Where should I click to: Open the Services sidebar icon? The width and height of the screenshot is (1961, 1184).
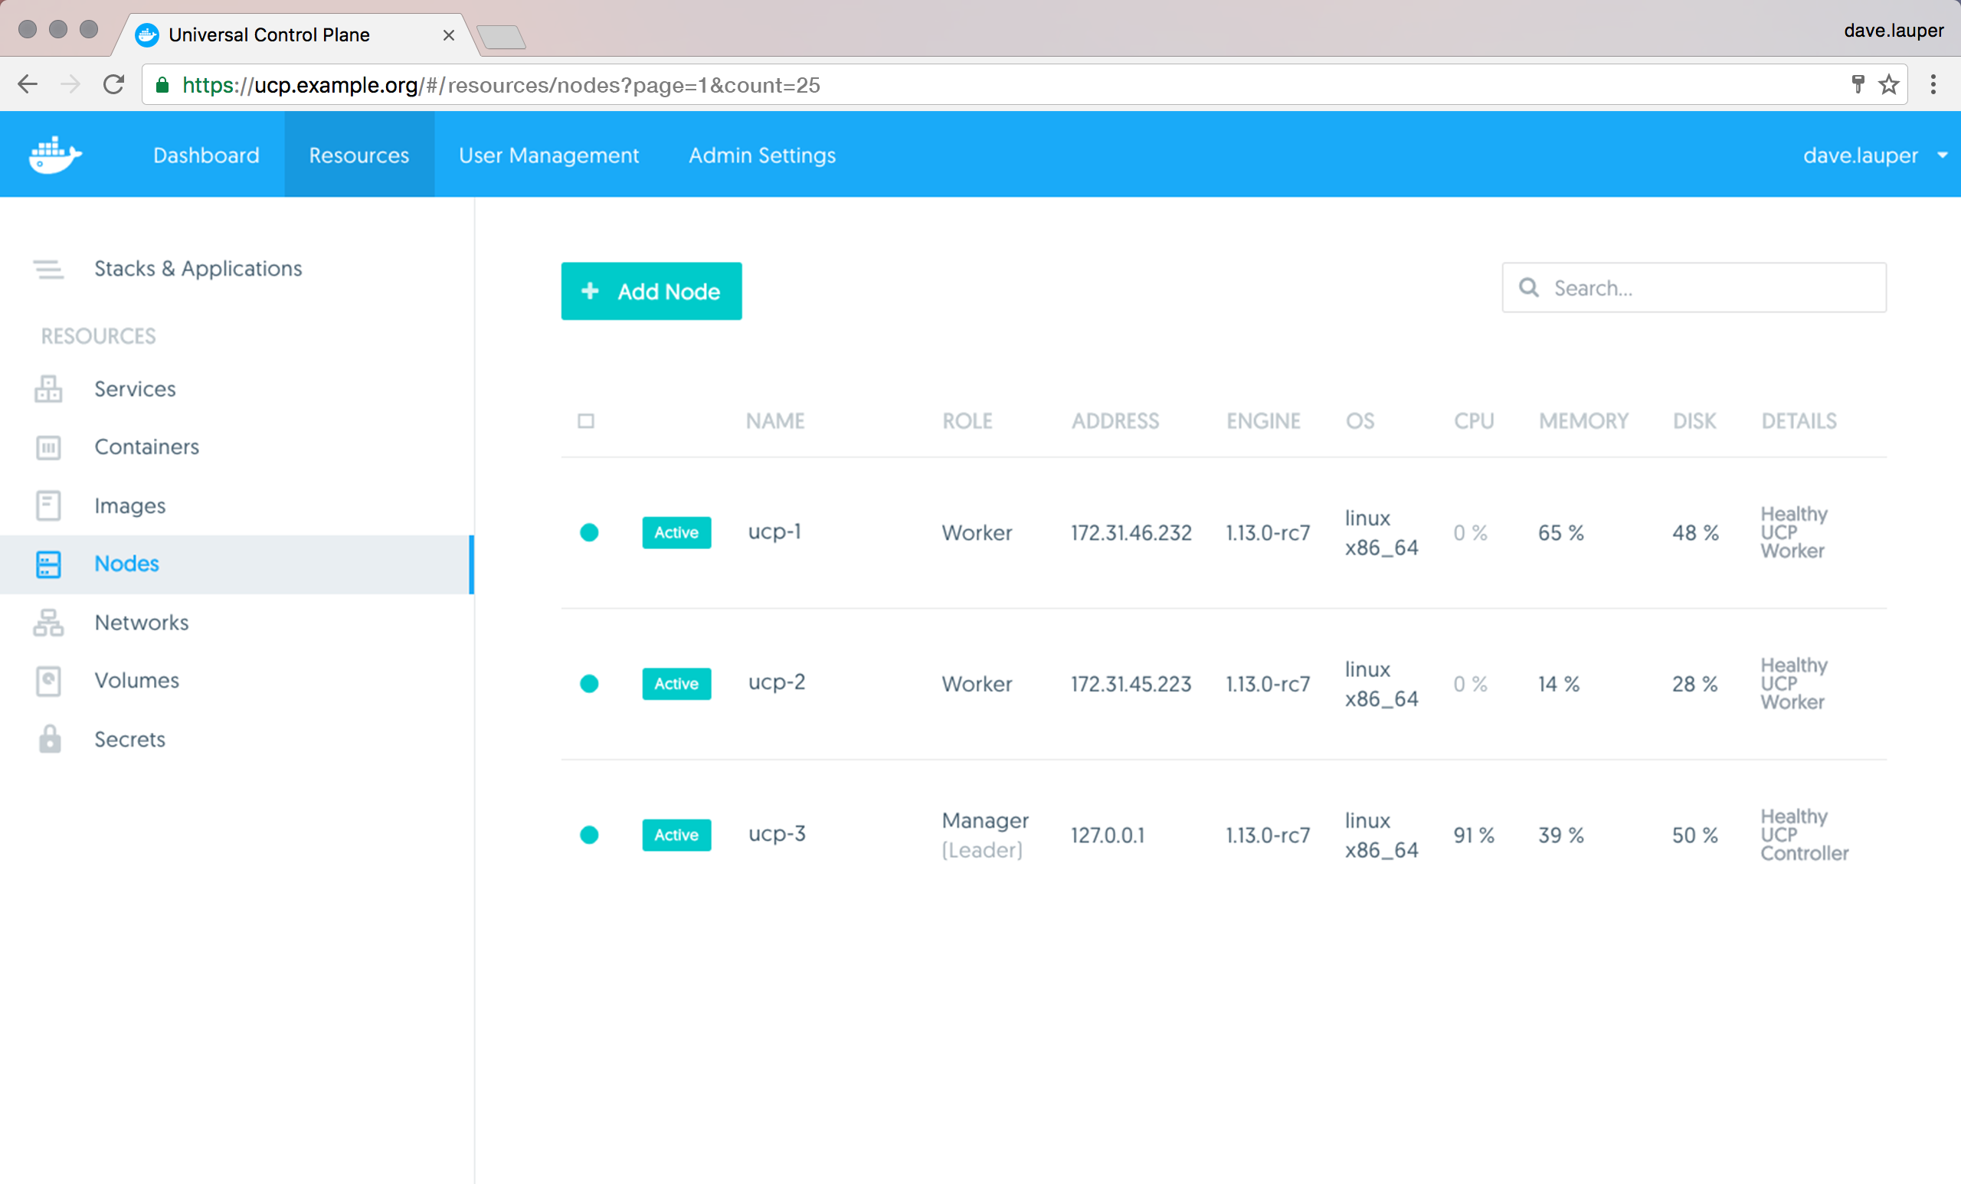pyautogui.click(x=47, y=389)
